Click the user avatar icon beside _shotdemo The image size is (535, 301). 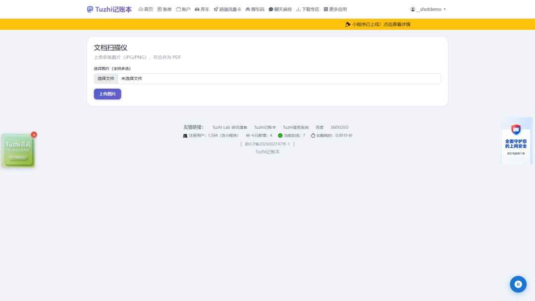click(413, 9)
